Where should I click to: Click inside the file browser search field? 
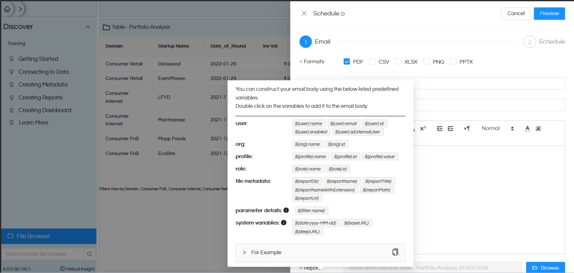pyautogui.click(x=42, y=253)
